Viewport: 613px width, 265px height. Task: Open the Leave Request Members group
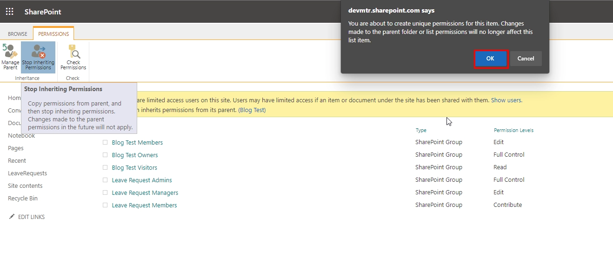click(x=144, y=205)
